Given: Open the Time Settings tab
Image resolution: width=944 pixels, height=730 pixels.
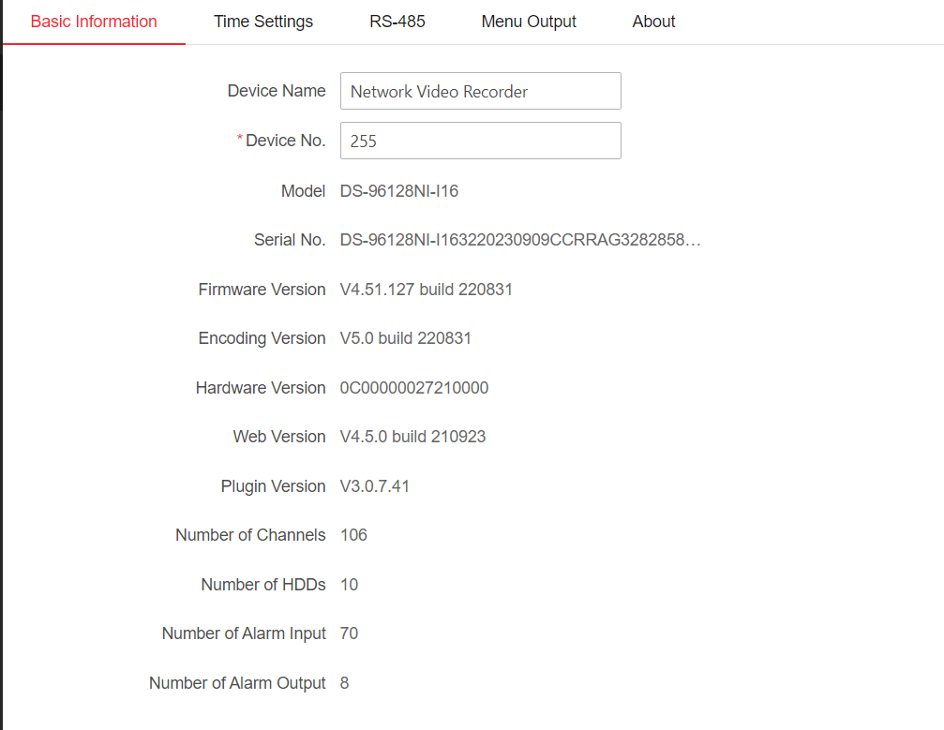Looking at the screenshot, I should coord(263,22).
